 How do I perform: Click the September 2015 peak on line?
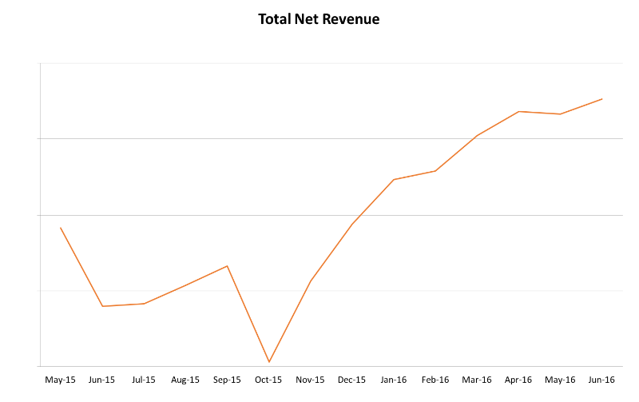click(x=227, y=266)
